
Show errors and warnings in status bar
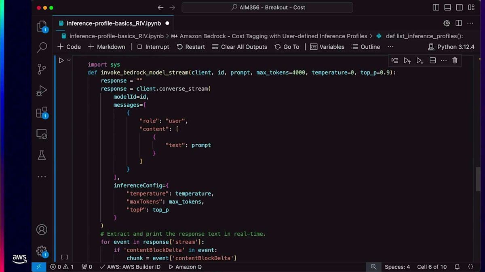[x=62, y=267]
